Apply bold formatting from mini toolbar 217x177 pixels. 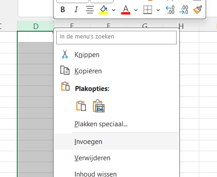63,10
